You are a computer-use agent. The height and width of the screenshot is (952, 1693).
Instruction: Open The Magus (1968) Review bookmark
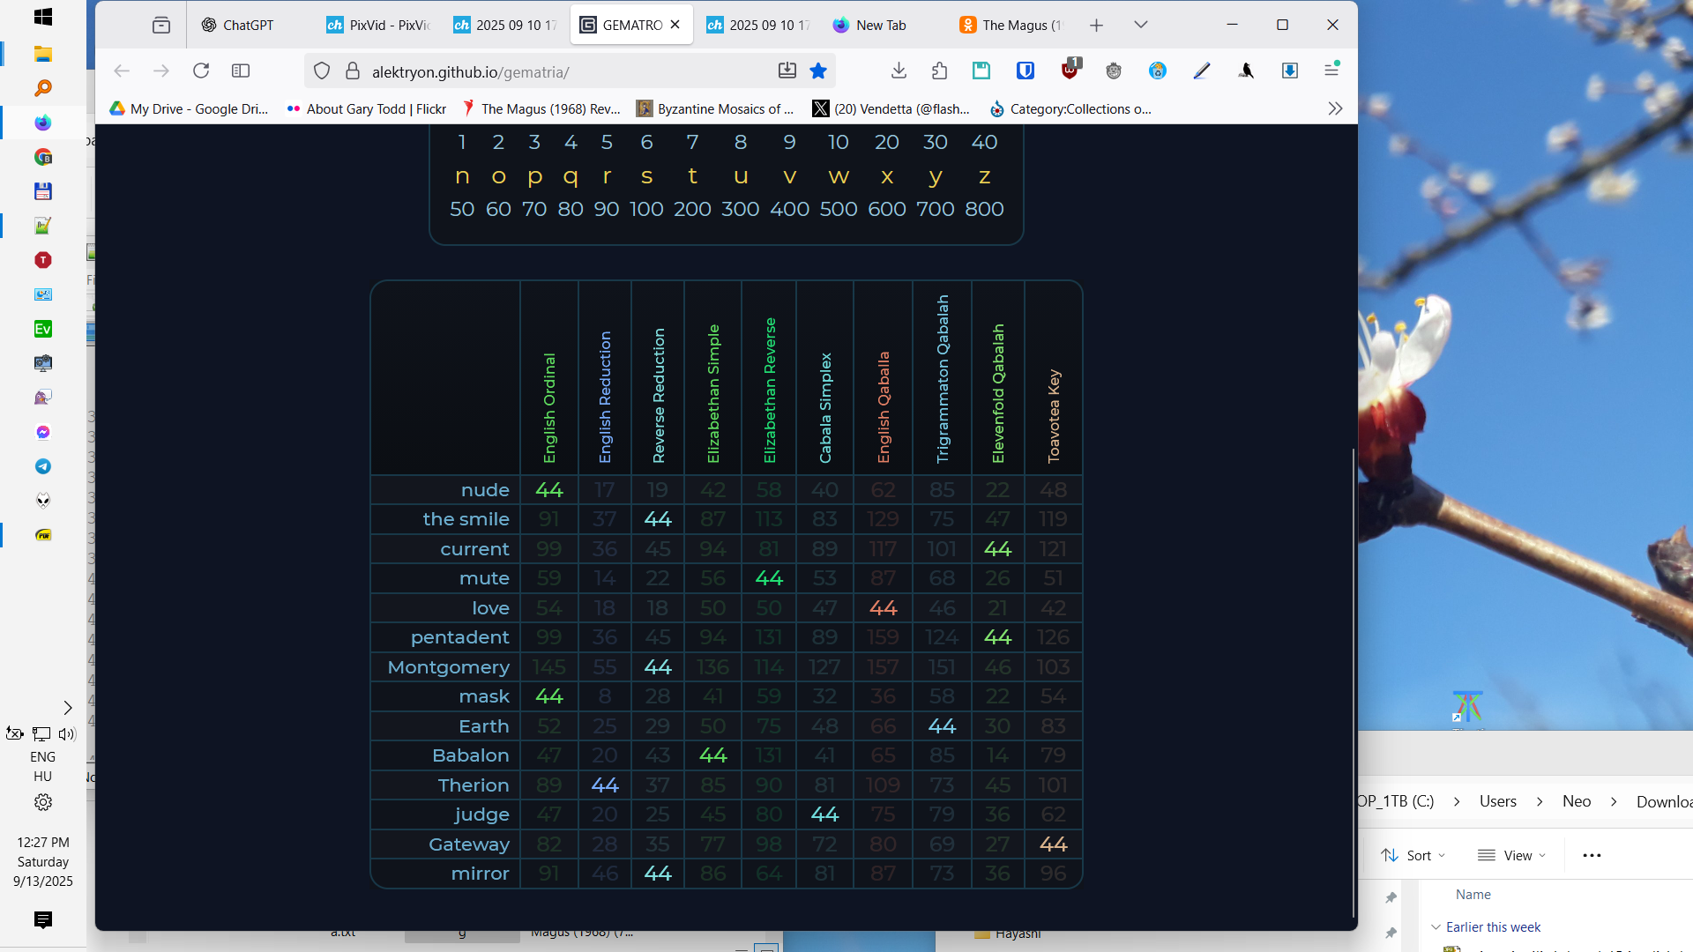pyautogui.click(x=541, y=108)
